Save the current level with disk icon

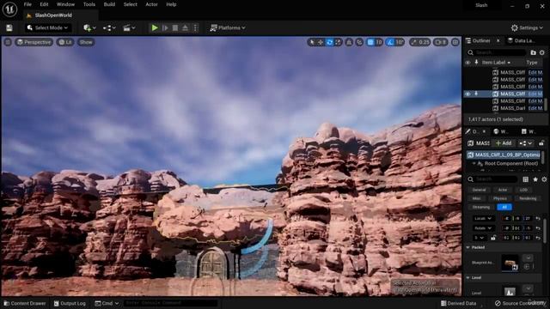9,28
